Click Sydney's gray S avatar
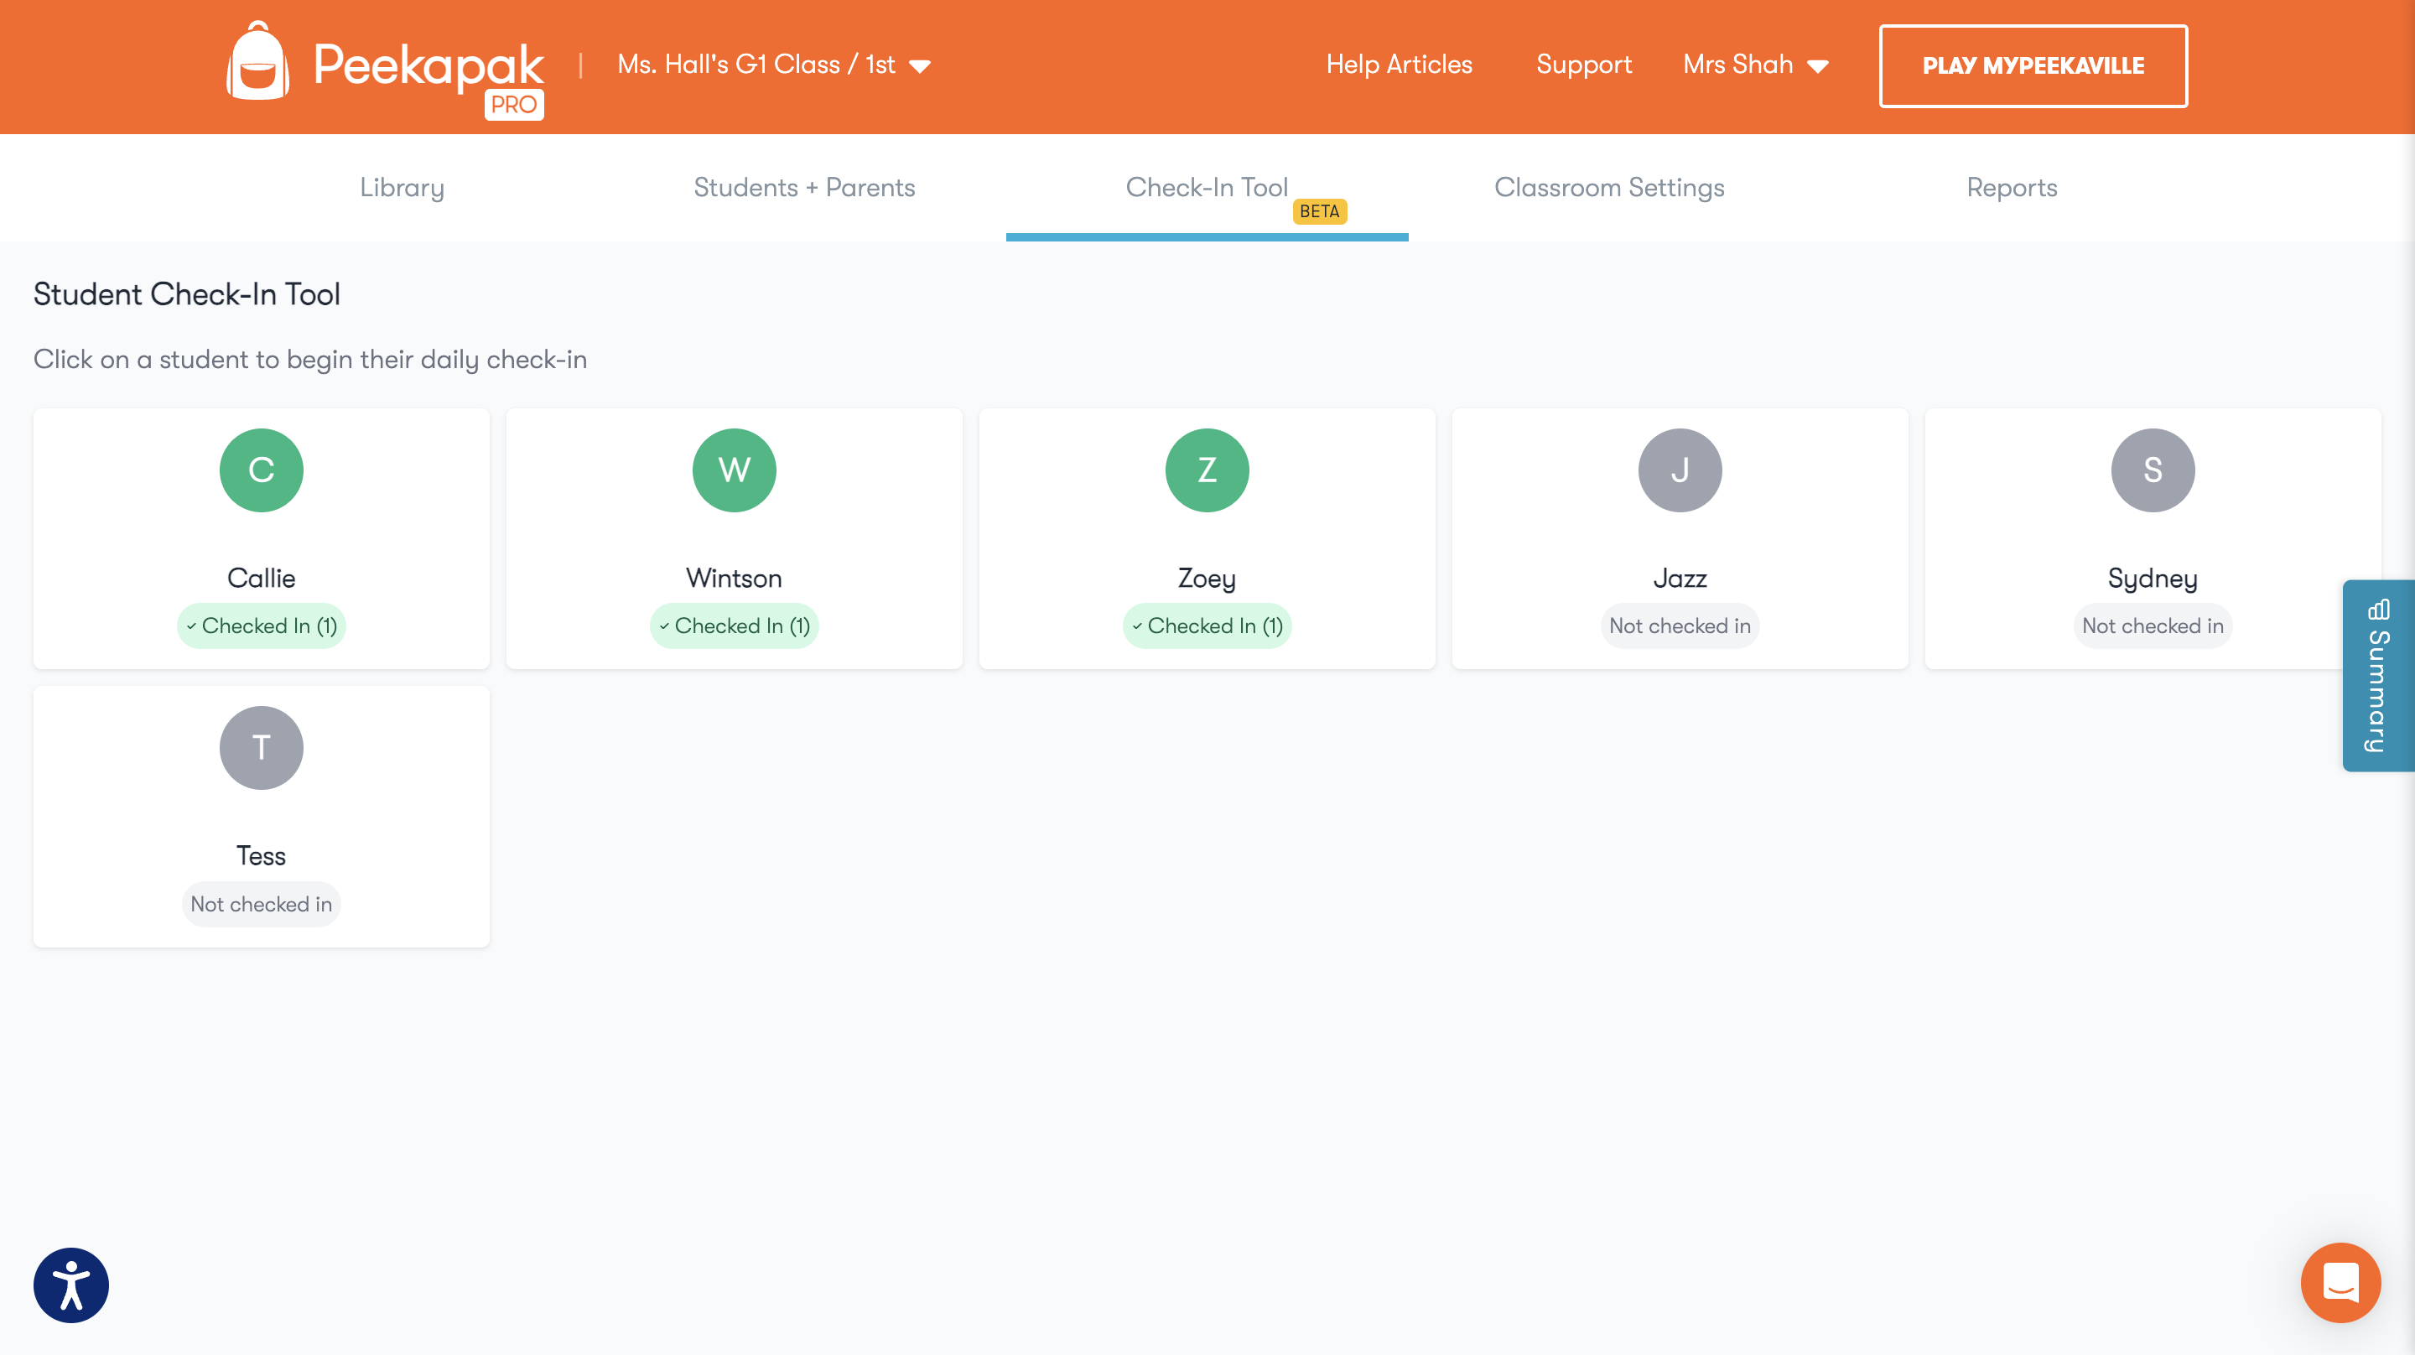Viewport: 2415px width, 1355px height. click(2152, 470)
